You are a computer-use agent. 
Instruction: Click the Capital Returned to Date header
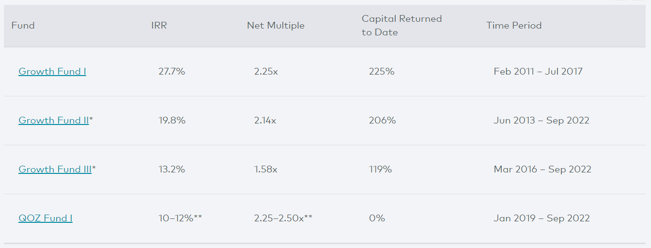402,26
